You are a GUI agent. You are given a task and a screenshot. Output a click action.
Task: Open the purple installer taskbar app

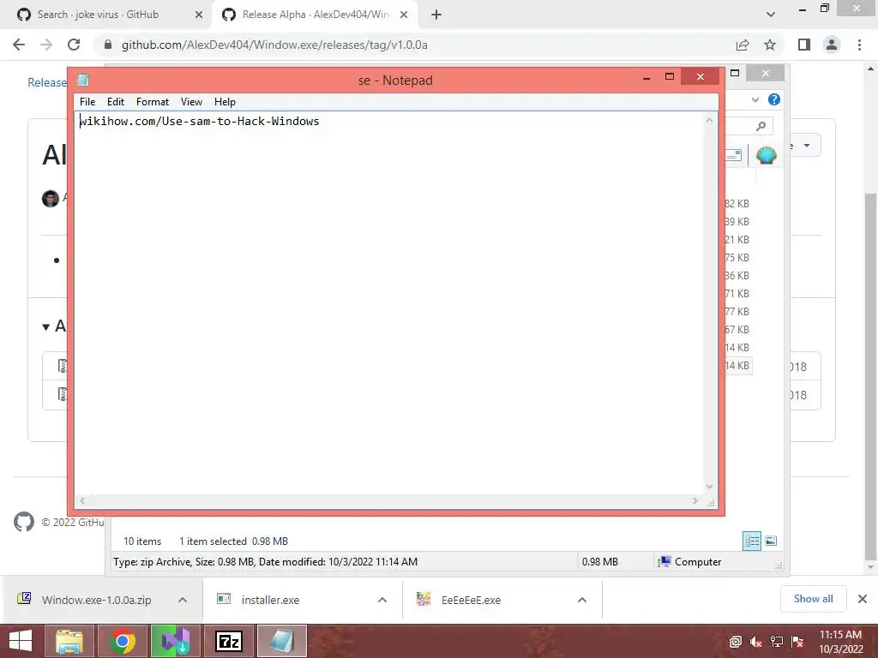pos(176,641)
